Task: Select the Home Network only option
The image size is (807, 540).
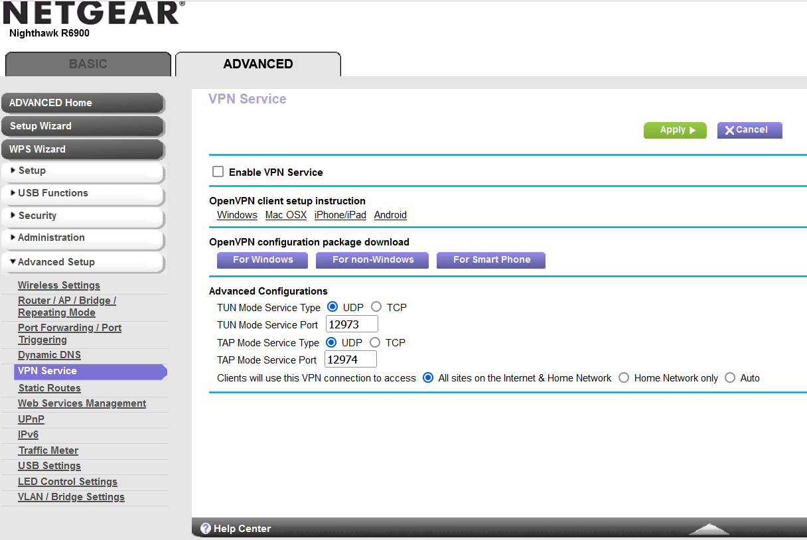Action: (x=624, y=377)
